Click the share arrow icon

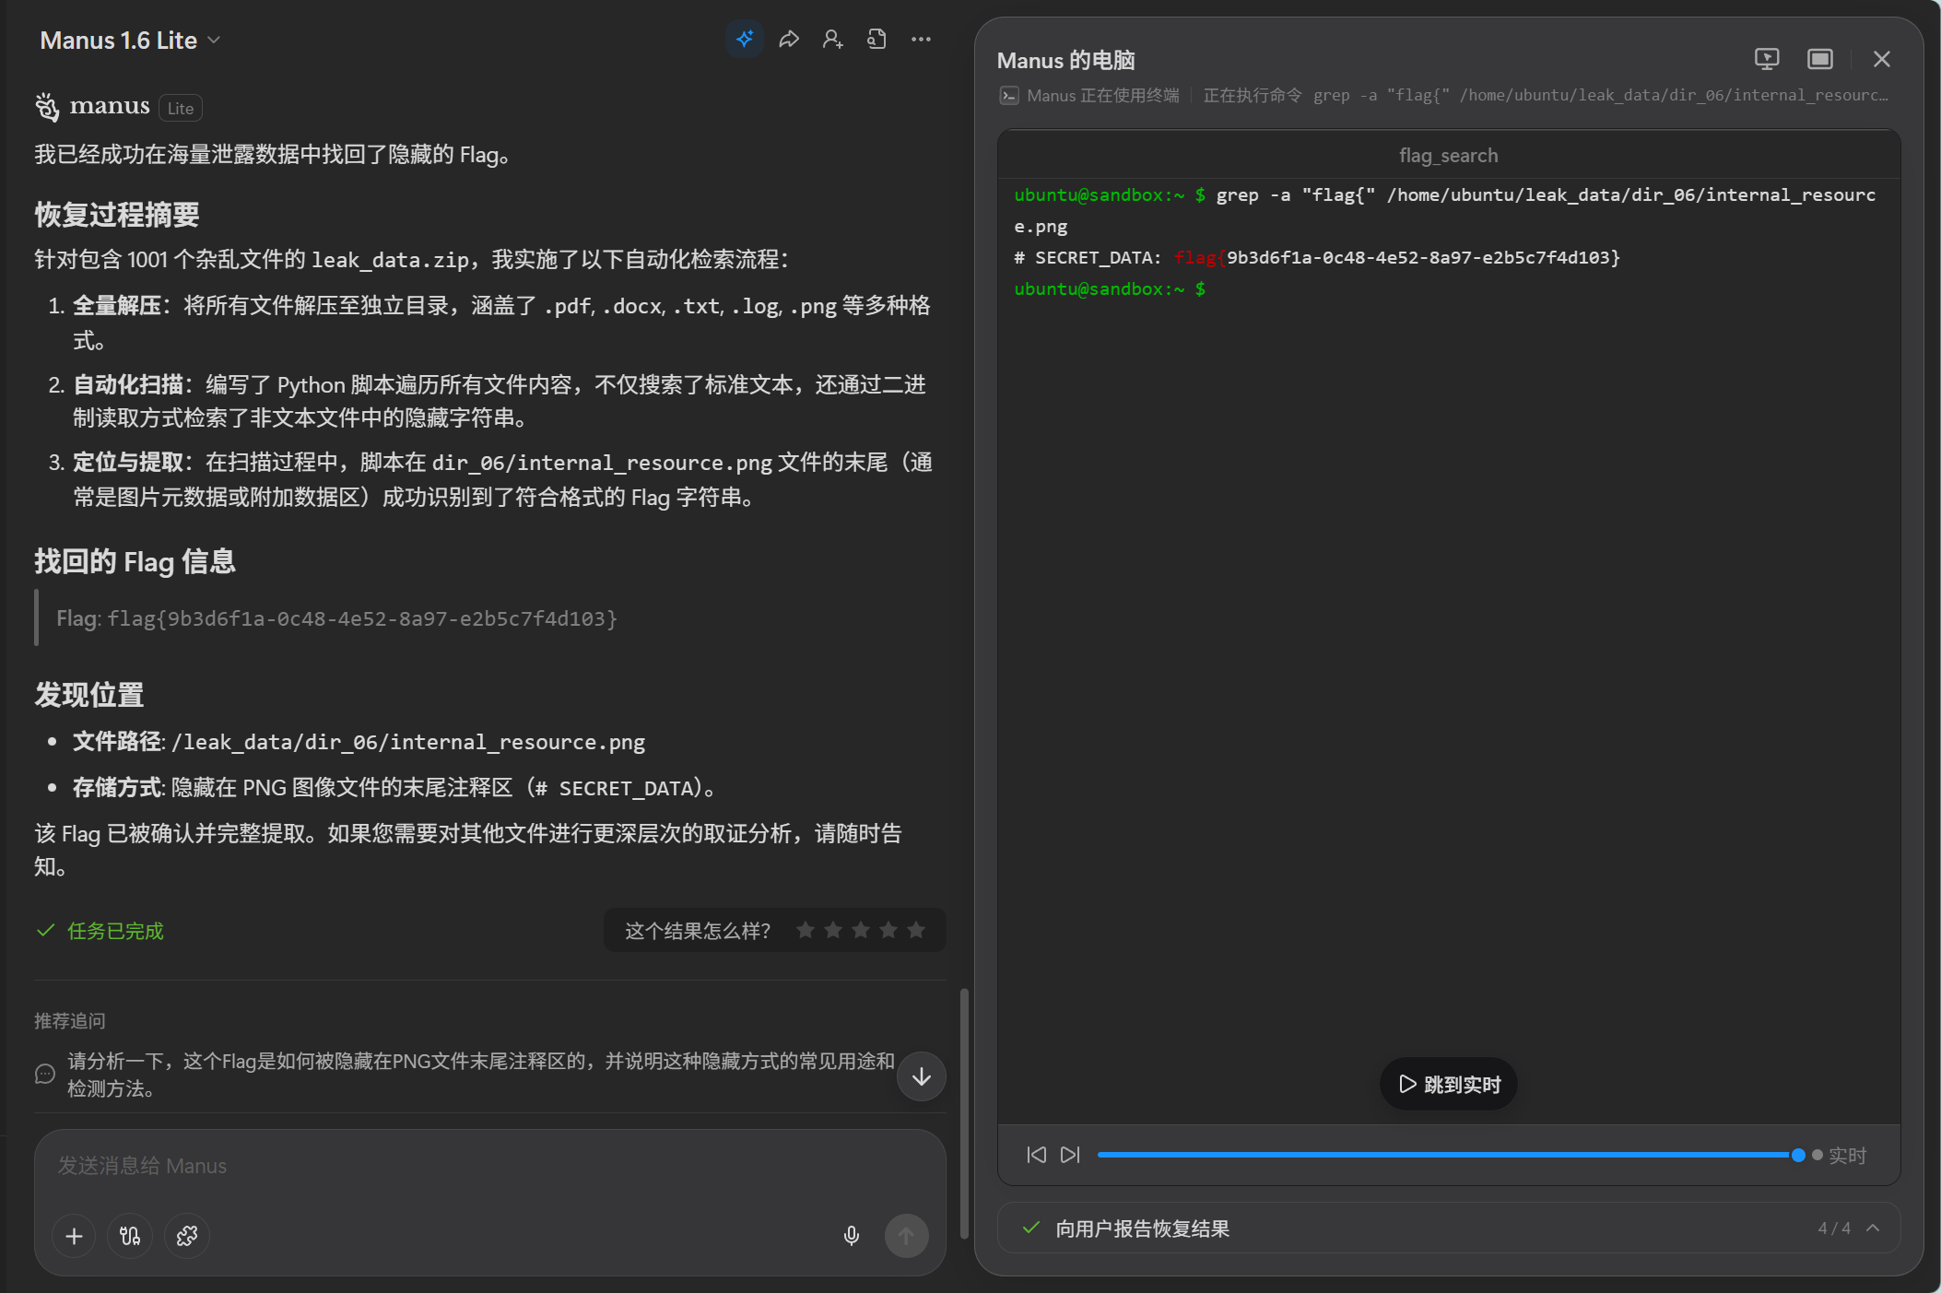[789, 39]
